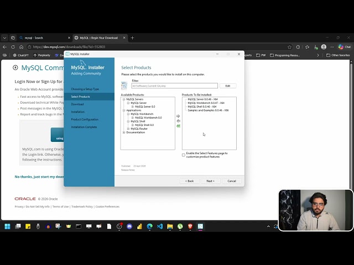The width and height of the screenshot is (354, 265).
Task: Enable the Select Features page checkbox
Action: 184,155
